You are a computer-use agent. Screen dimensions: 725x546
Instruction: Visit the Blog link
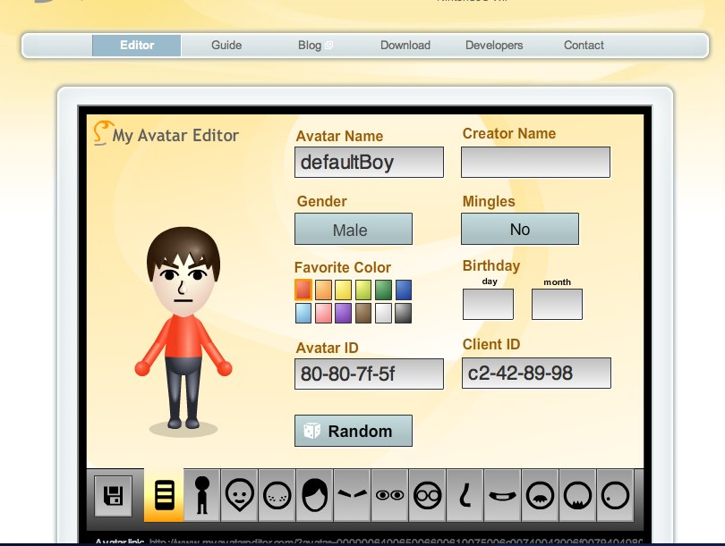[309, 45]
